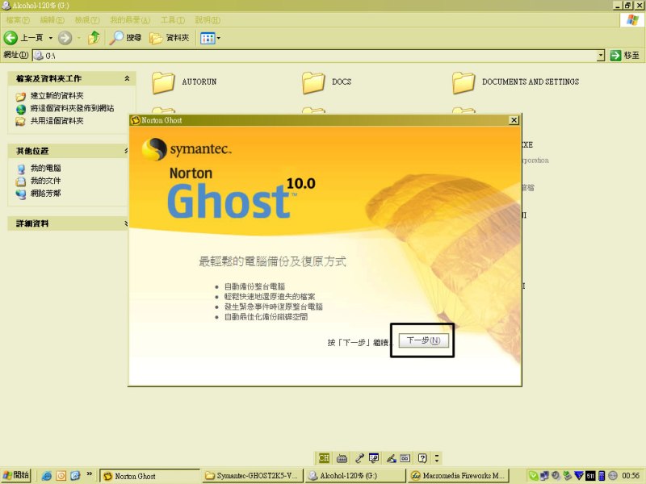
Task: Click the network computers tray icon
Action: point(544,476)
